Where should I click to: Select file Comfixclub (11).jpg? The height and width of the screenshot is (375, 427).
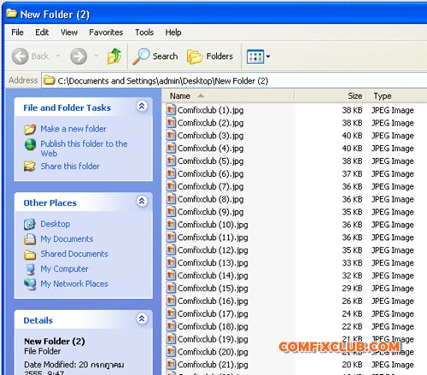tap(213, 237)
